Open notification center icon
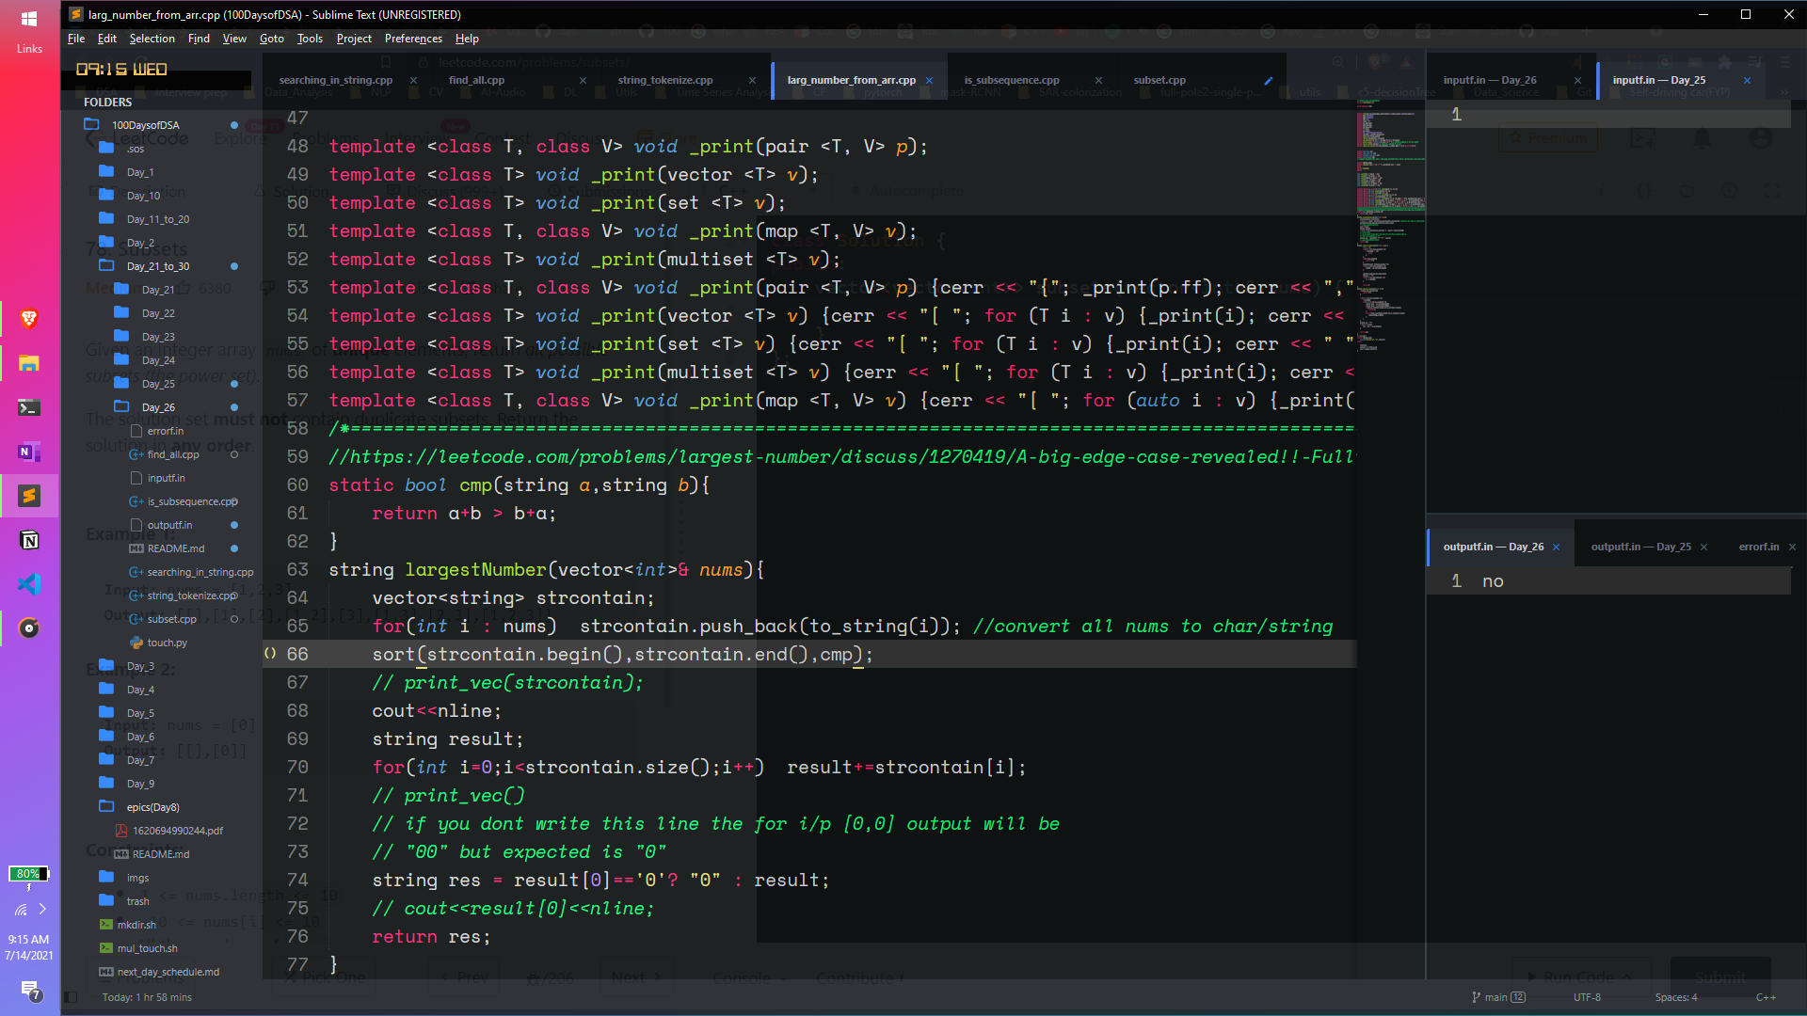The width and height of the screenshot is (1807, 1016). pos(30,991)
